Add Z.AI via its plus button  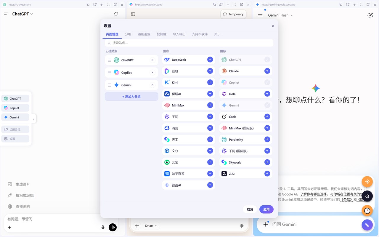click(267, 174)
